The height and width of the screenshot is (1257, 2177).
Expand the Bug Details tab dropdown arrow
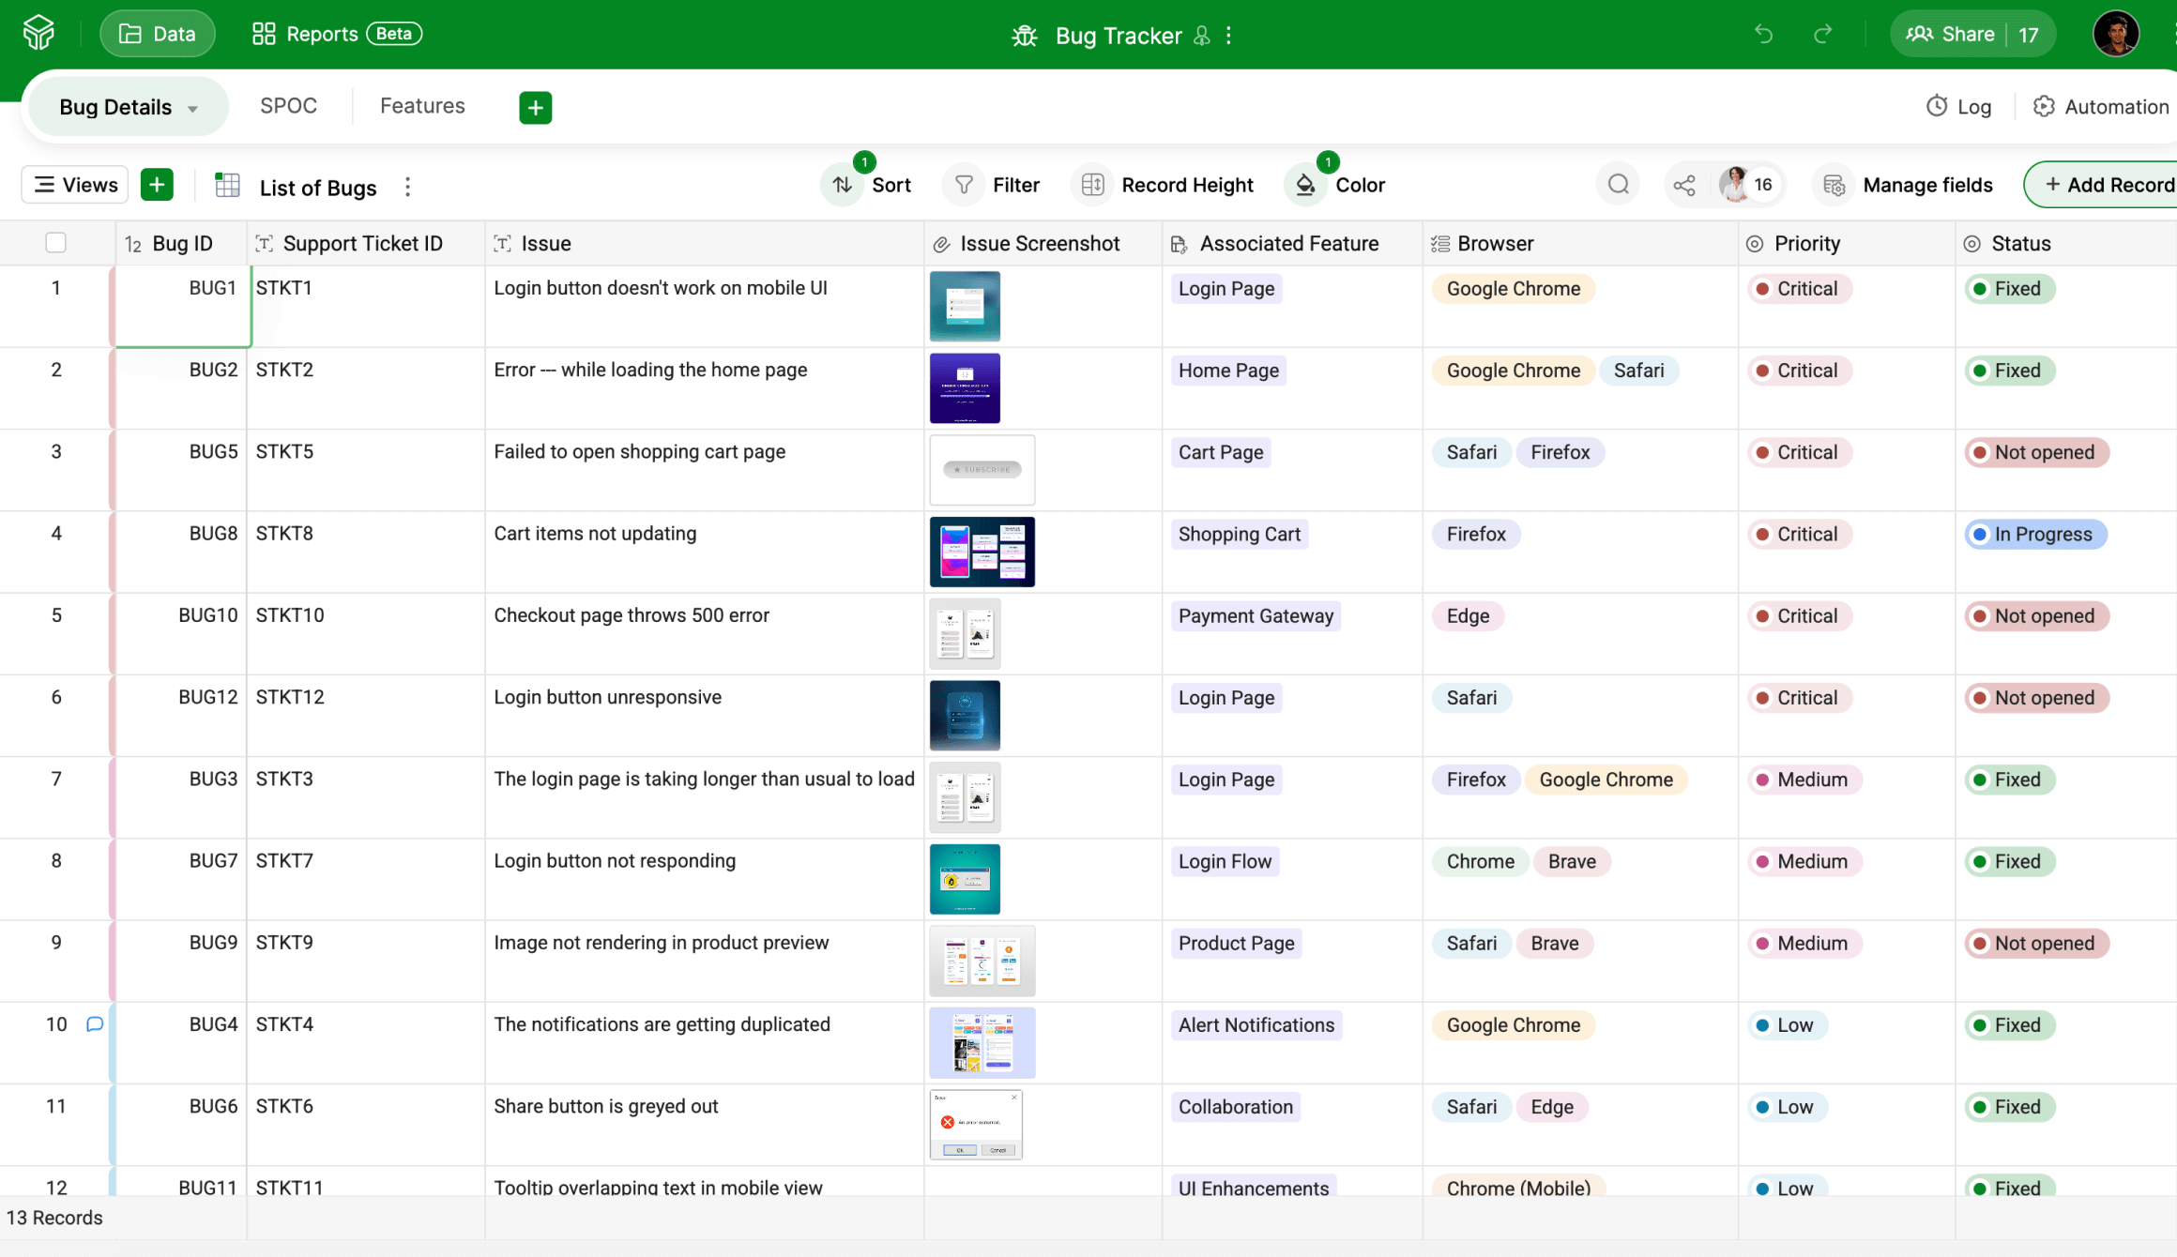pos(193,109)
